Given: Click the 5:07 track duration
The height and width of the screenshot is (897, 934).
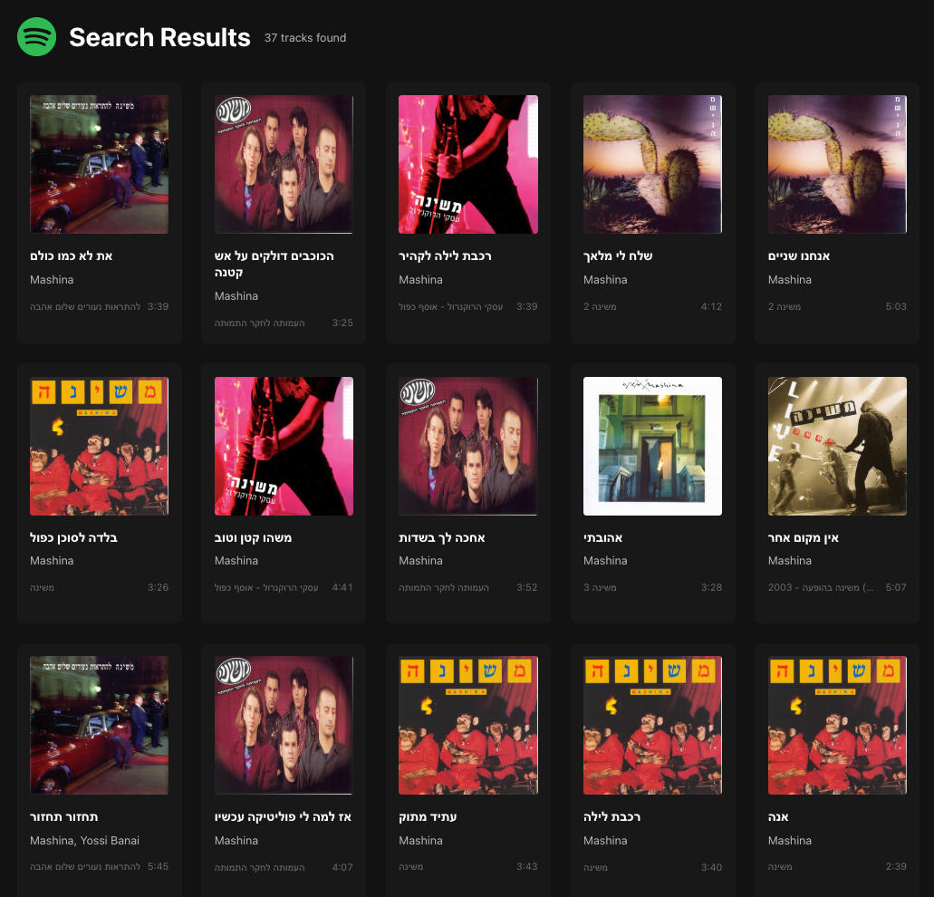Looking at the screenshot, I should (896, 587).
